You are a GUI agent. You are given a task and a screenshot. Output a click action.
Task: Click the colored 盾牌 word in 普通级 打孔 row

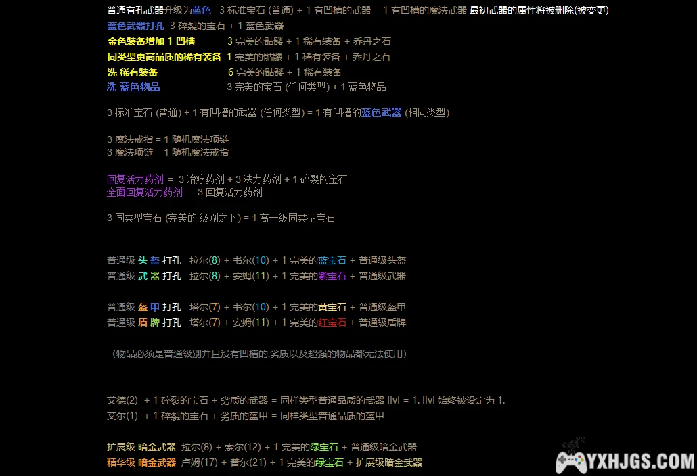coord(149,323)
